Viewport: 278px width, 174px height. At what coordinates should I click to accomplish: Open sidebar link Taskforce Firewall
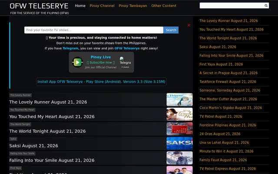click(228, 82)
